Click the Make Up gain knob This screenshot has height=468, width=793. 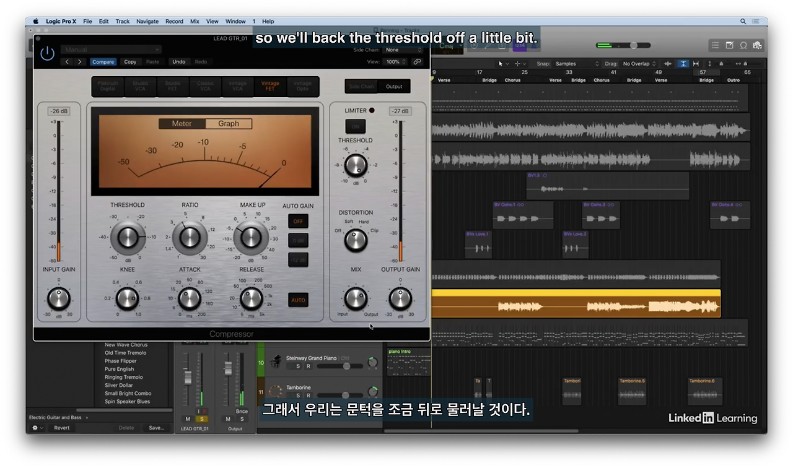pyautogui.click(x=251, y=236)
